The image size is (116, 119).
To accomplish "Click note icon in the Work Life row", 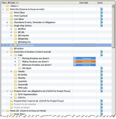I will click(102, 9).
